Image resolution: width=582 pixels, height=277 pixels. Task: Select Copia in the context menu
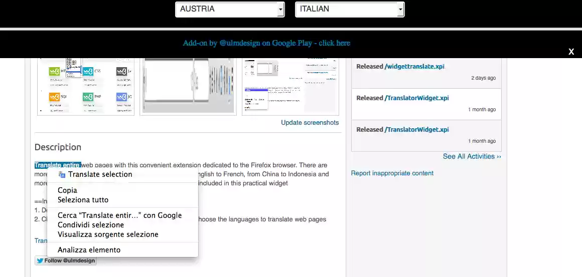[68, 190]
